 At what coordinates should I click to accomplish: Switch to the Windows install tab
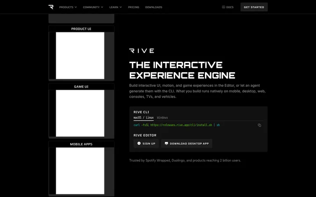162,118
